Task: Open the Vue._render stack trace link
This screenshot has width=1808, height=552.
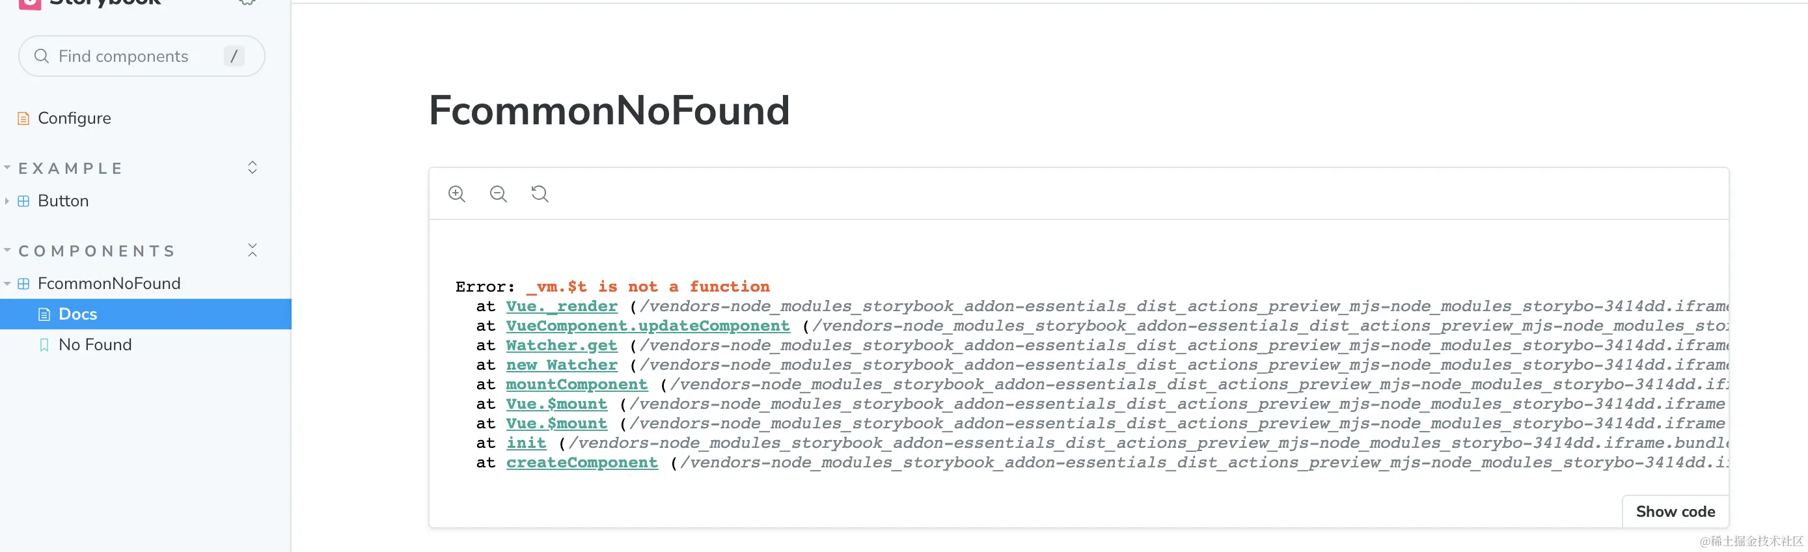Action: (x=562, y=306)
